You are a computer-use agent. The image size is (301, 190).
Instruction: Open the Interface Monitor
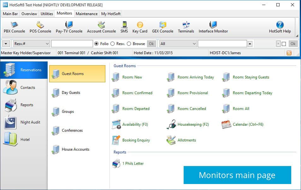click(213, 27)
